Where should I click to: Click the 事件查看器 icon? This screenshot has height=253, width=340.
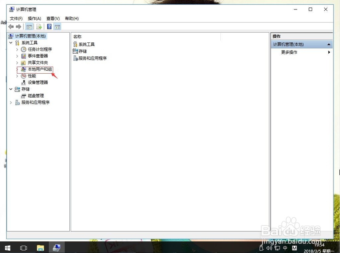[23, 56]
